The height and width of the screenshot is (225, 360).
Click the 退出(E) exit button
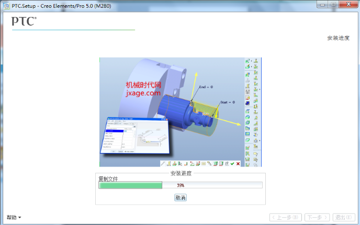[344, 217]
